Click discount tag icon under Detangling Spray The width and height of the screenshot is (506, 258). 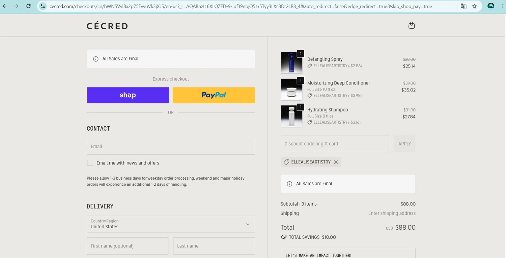tap(310, 66)
